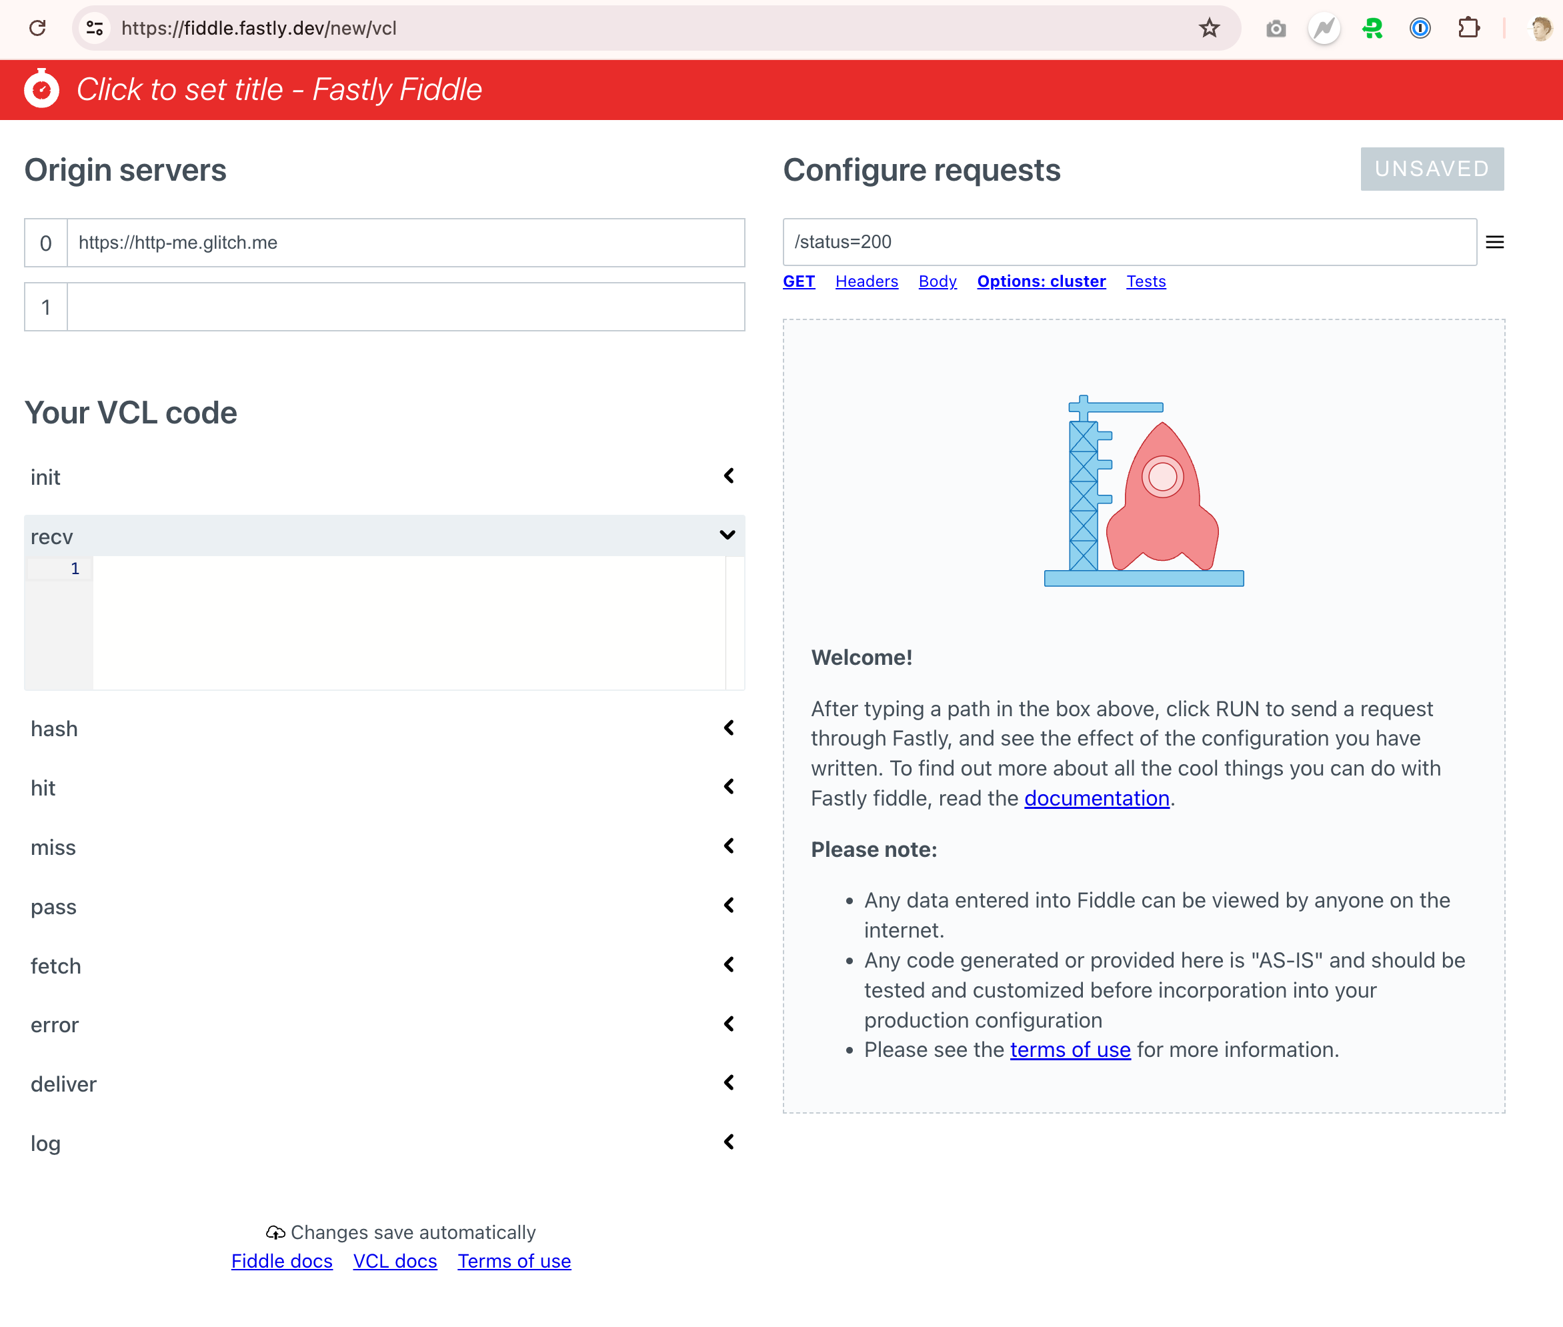Open the request options hamburger menu

(1495, 241)
